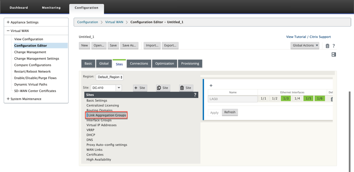
Task: Open the Monitoring top tab
Action: coord(51,8)
